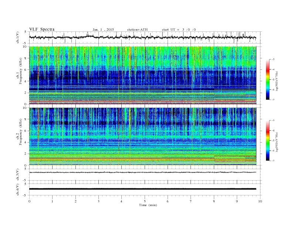Click the "start UT = 3:0:0" header text
Viewport: 293px width, 226px height.
point(179,30)
